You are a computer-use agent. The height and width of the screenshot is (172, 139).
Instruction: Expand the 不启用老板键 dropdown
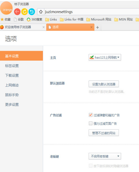coord(105,156)
